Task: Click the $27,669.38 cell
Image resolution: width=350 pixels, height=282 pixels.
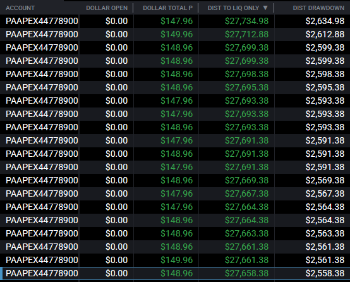Action: [x=246, y=180]
